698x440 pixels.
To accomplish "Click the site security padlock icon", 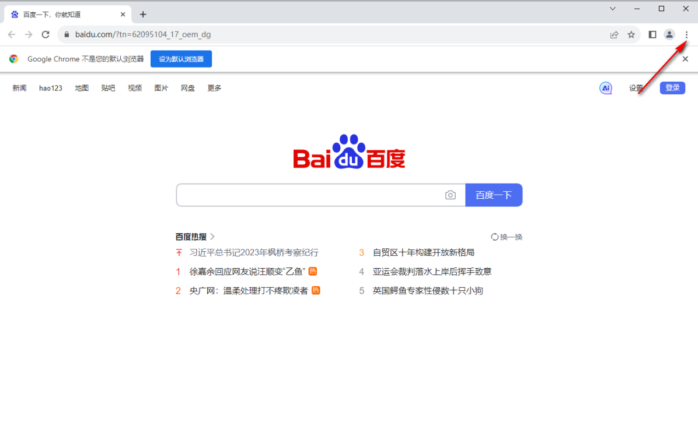I will [66, 34].
